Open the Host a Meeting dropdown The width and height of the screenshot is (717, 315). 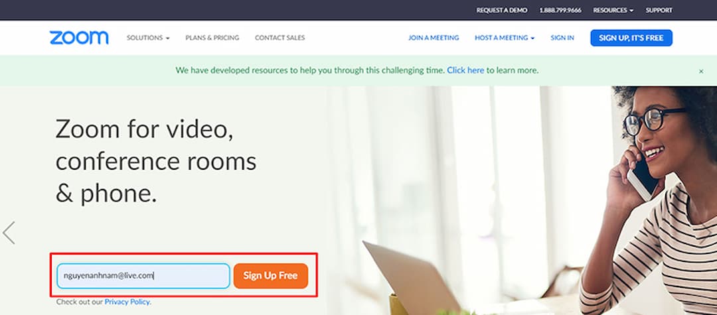pyautogui.click(x=505, y=38)
